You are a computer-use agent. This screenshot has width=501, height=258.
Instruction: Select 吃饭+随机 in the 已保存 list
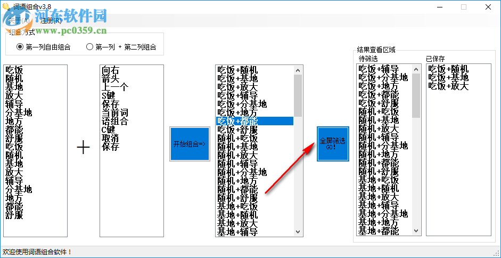pos(448,69)
